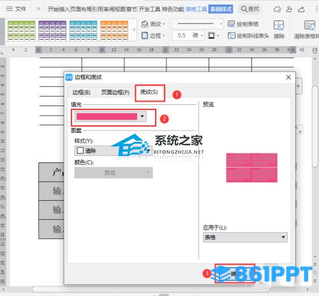
Task: Click the cloud sync icon
Action: coord(277,9)
